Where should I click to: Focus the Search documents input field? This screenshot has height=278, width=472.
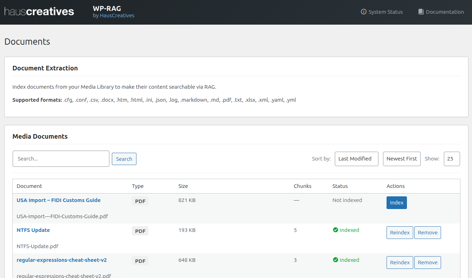point(61,159)
